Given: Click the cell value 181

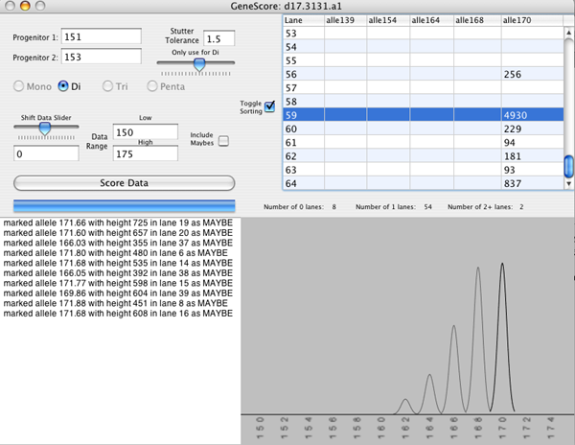Looking at the screenshot, I should pyautogui.click(x=513, y=156).
